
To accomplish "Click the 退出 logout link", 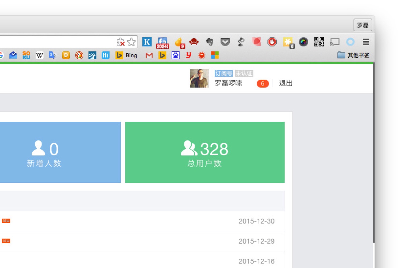I will [x=286, y=83].
